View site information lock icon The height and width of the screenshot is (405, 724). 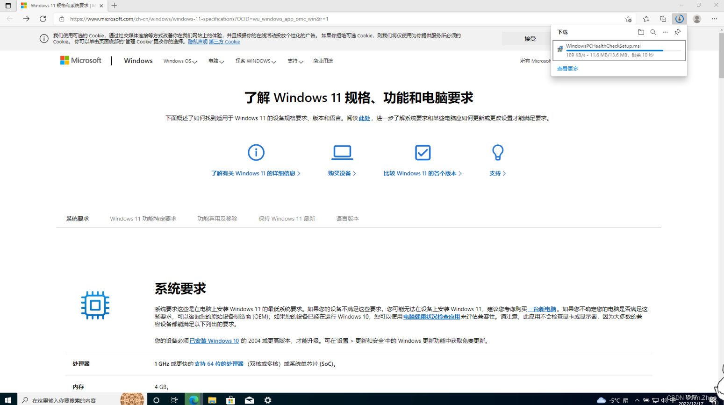coord(62,19)
